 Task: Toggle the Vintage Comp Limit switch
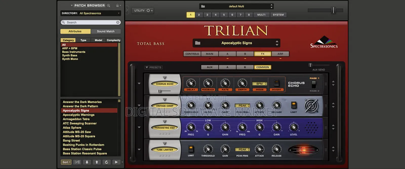tap(294, 105)
